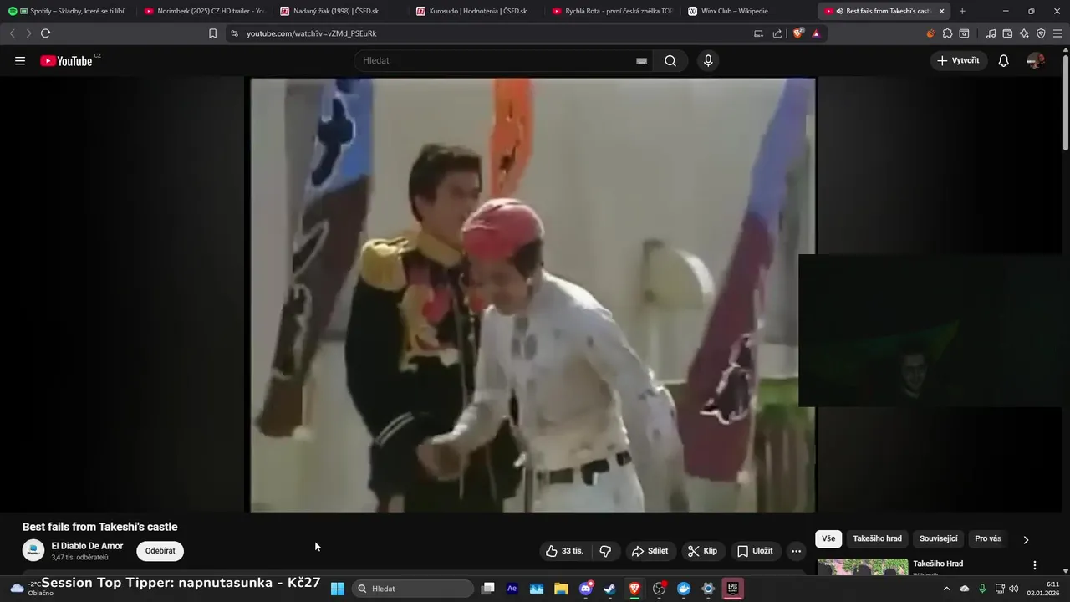Open the Windows Start menu
The image size is (1070, 602).
coord(337,589)
